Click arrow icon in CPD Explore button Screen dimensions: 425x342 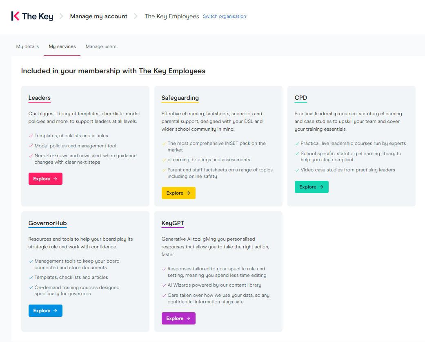click(x=321, y=187)
